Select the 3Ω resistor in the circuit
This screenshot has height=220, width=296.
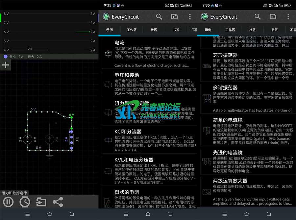72,139
